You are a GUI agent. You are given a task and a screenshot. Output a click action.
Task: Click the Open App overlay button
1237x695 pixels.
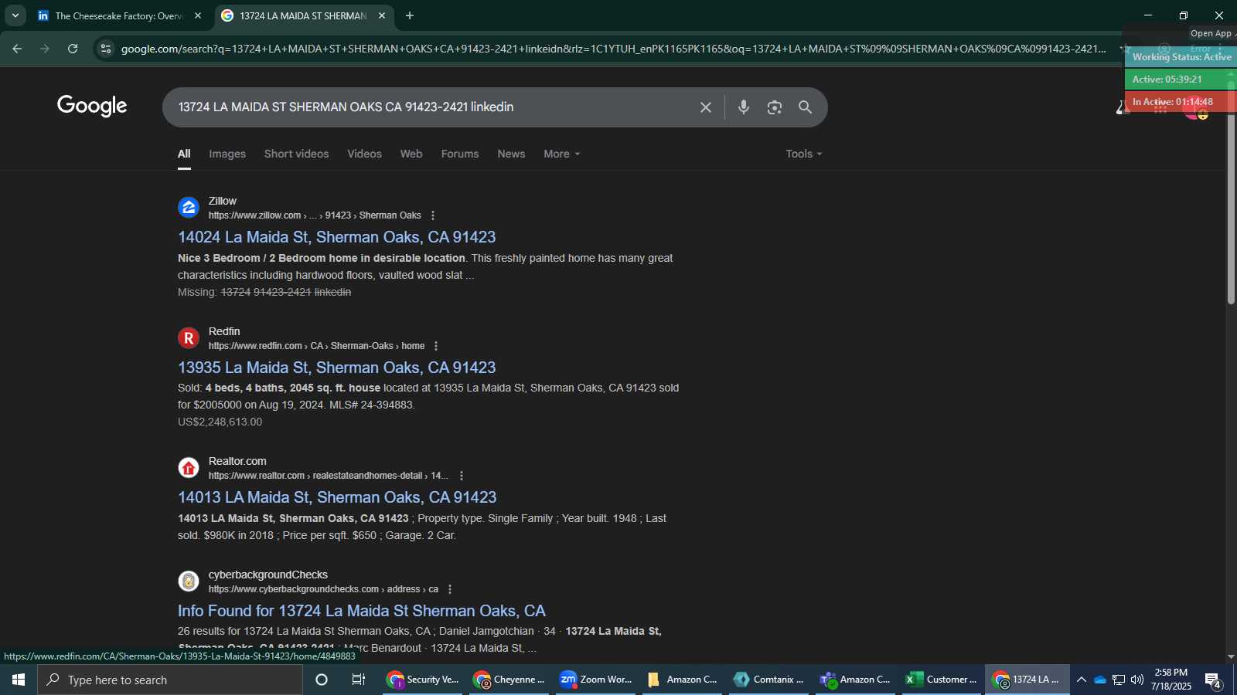tap(1211, 33)
